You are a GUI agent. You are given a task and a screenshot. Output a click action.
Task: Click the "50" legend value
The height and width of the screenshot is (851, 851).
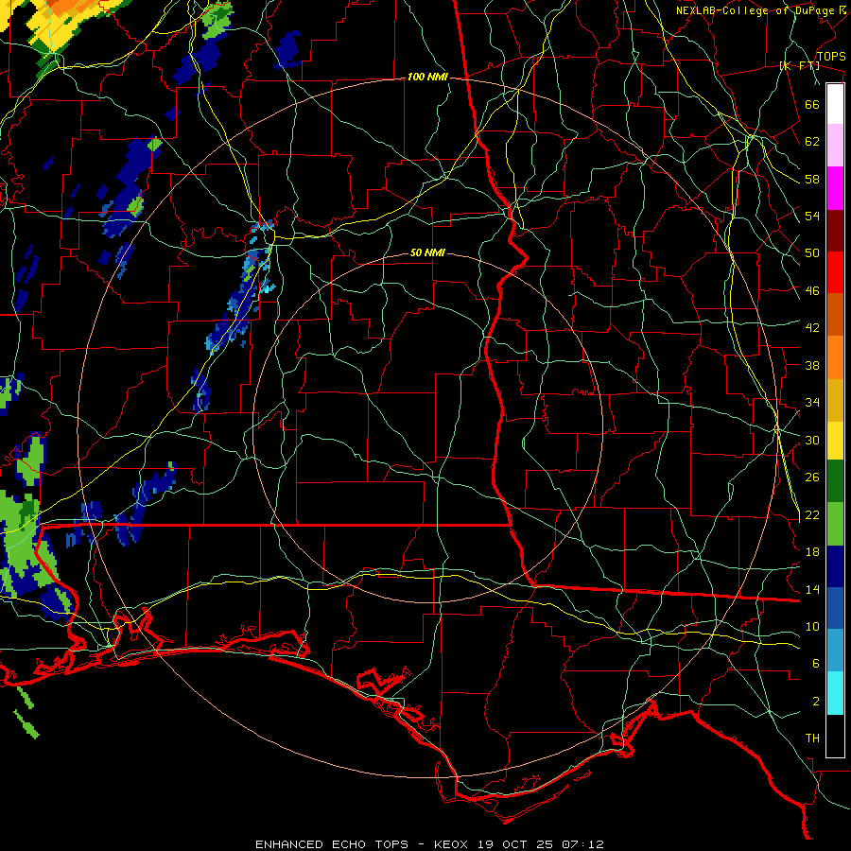(x=812, y=252)
